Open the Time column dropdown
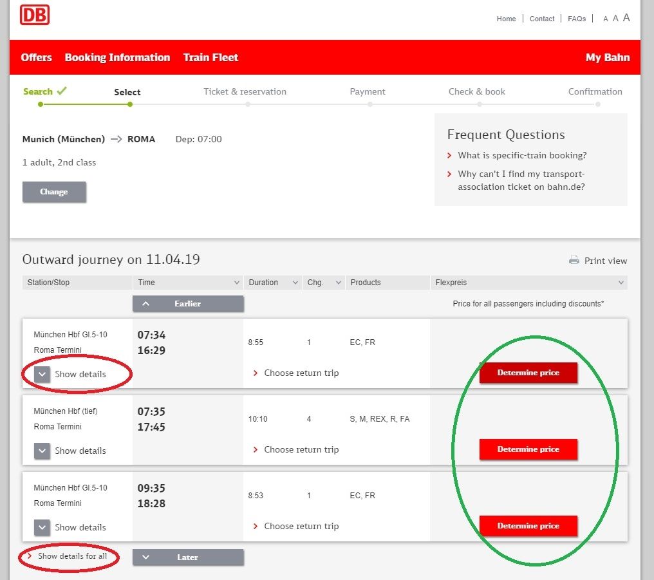Screen dimensions: 654x580 [236, 283]
